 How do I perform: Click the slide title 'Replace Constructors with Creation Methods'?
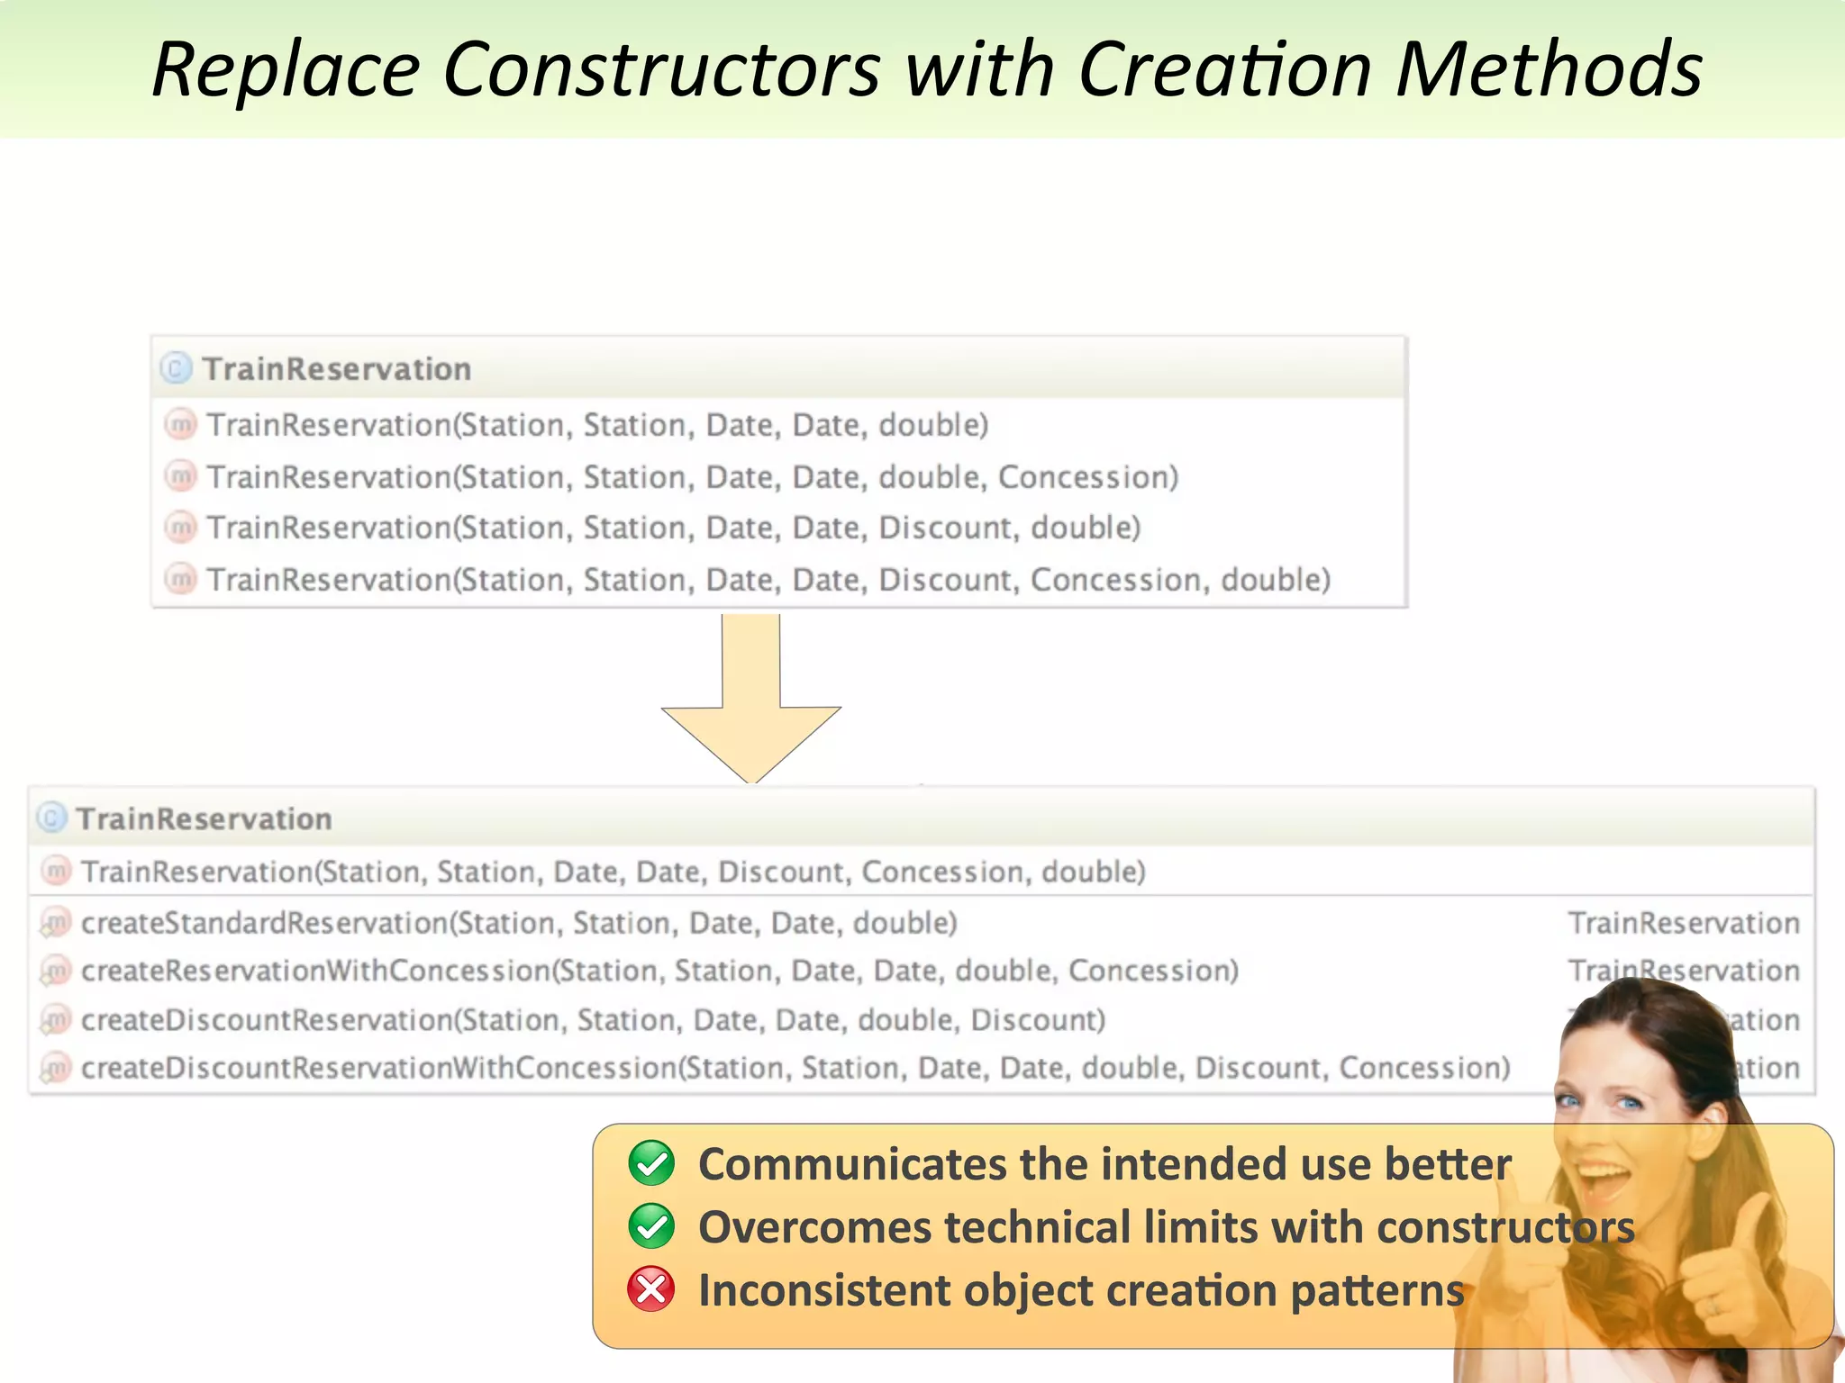click(x=926, y=69)
